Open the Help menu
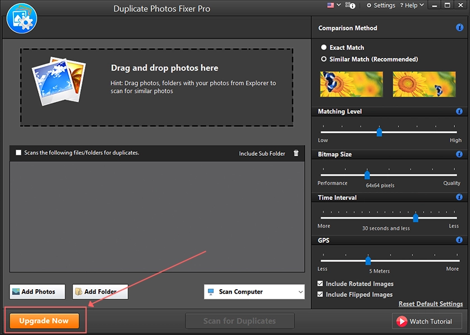The width and height of the screenshot is (470, 335). tap(412, 6)
